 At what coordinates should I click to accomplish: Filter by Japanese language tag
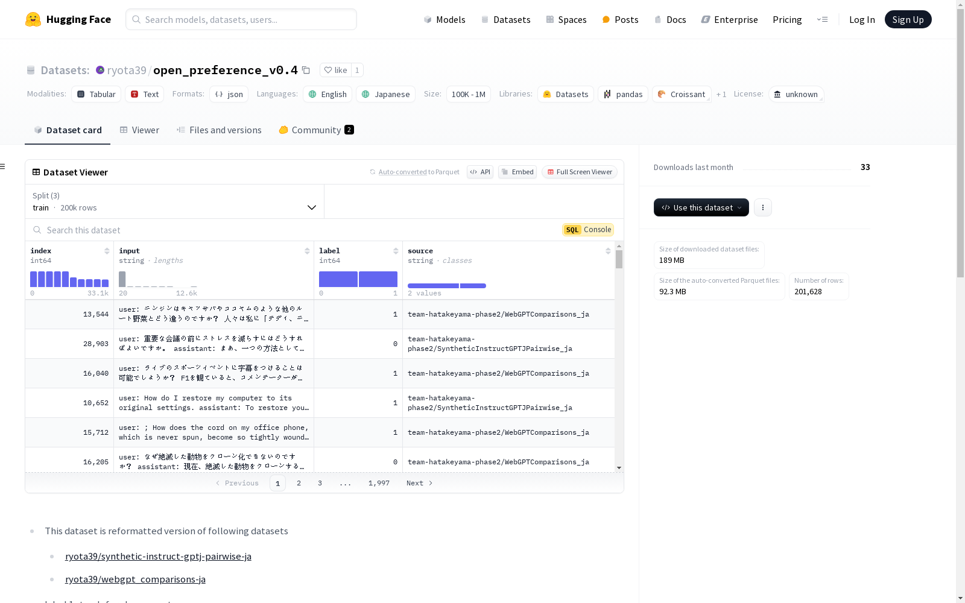pos(385,94)
